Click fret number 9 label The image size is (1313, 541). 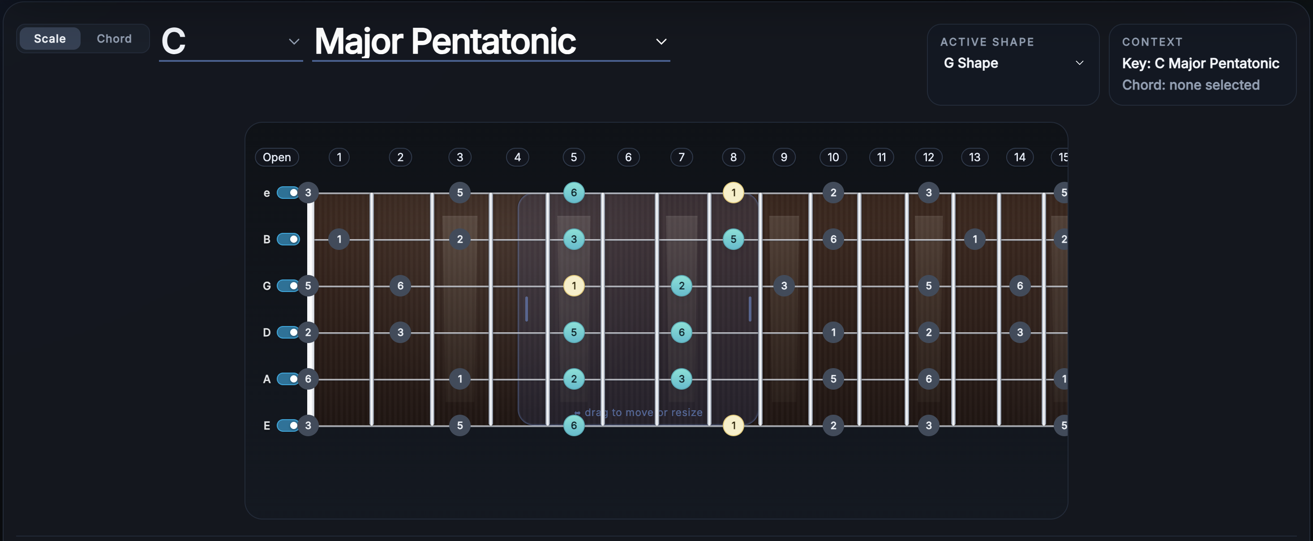(784, 157)
